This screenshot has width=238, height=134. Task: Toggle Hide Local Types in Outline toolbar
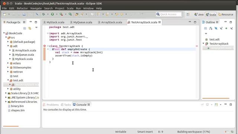(231, 28)
